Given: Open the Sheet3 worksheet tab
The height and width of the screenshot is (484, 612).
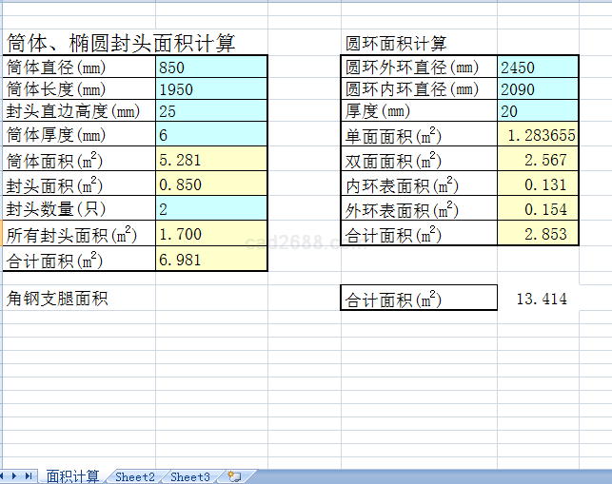Looking at the screenshot, I should (190, 476).
